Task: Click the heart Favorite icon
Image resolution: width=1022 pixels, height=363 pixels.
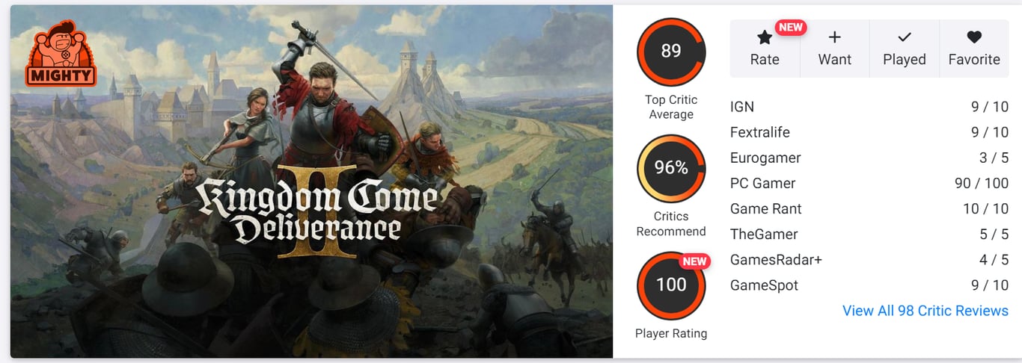Action: tap(973, 37)
